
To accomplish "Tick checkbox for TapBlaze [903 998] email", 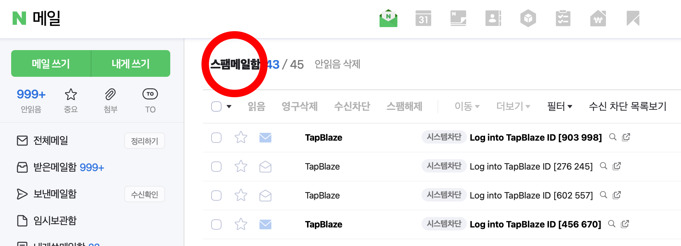I will (x=216, y=138).
